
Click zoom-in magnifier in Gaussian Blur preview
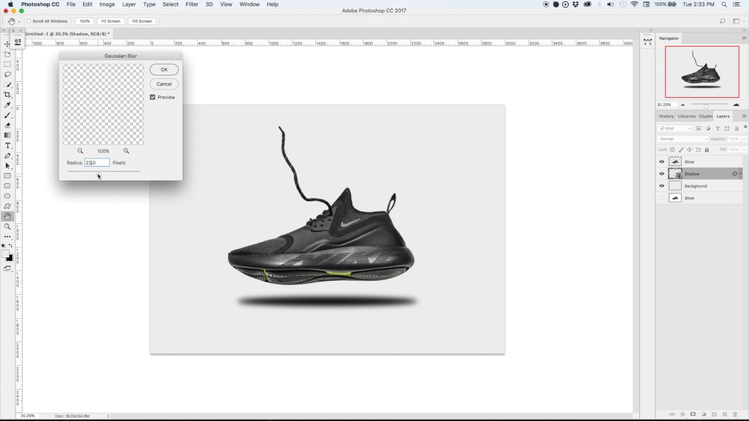(x=126, y=151)
